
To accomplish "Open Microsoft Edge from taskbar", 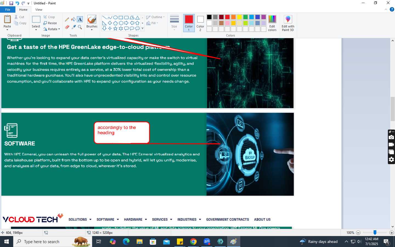I will click(x=126, y=242).
